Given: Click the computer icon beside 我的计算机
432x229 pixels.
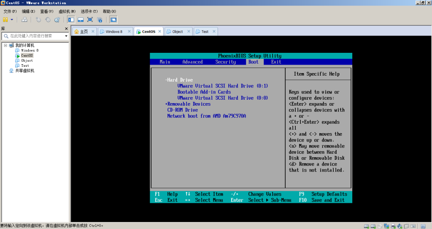Looking at the screenshot, I should [11, 45].
